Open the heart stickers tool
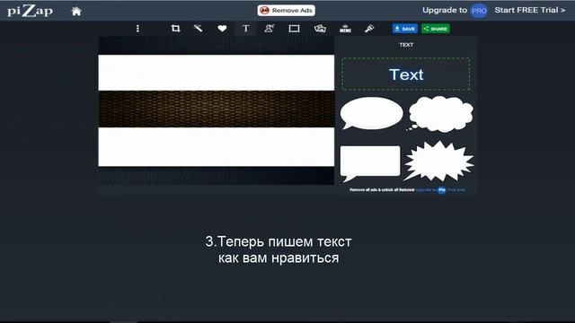 222,29
